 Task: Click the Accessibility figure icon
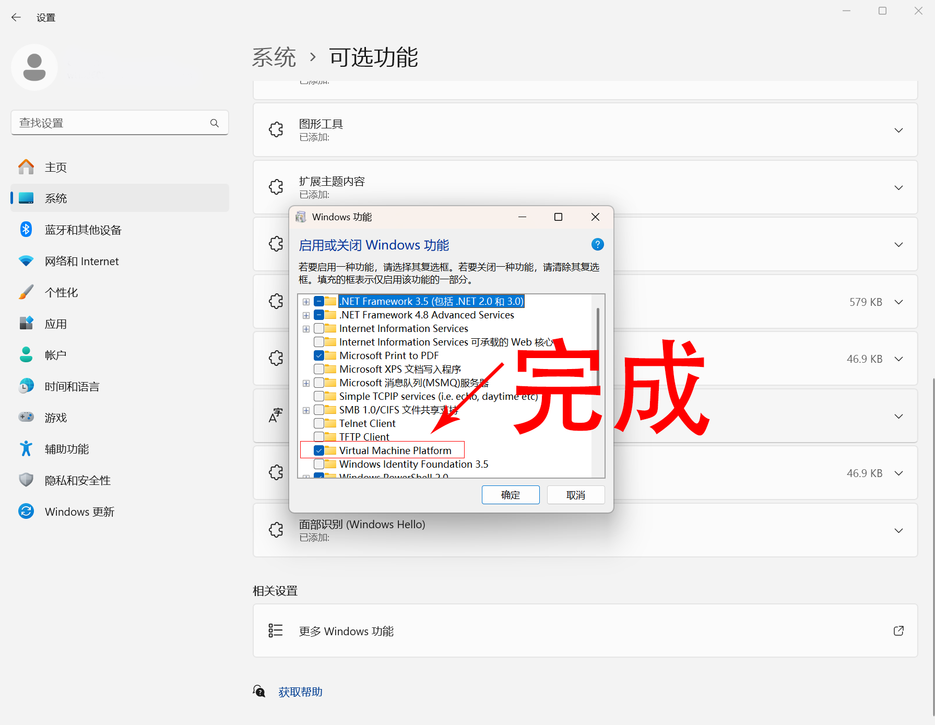[x=26, y=449]
